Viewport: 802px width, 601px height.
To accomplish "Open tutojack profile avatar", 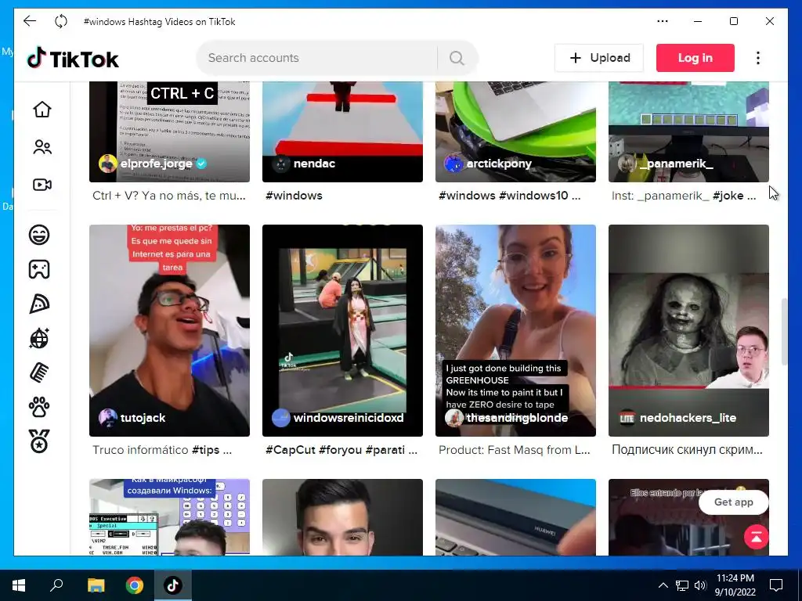I will coord(107,418).
